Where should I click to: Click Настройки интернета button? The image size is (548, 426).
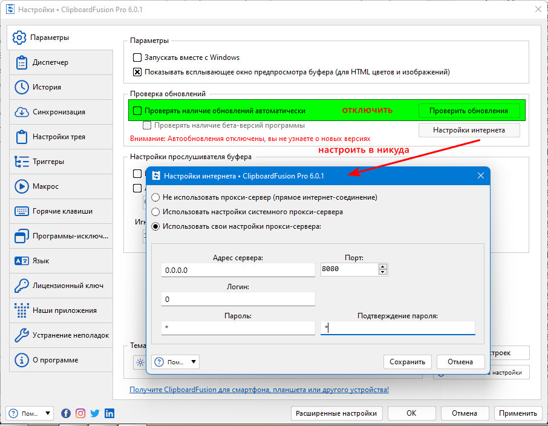(469, 130)
